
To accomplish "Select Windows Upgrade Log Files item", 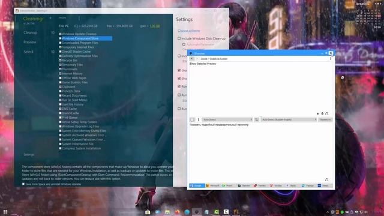I will click(80, 127).
